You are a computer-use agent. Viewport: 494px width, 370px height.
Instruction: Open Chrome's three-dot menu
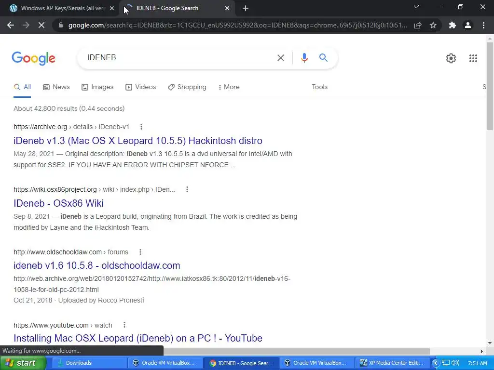pyautogui.click(x=483, y=25)
